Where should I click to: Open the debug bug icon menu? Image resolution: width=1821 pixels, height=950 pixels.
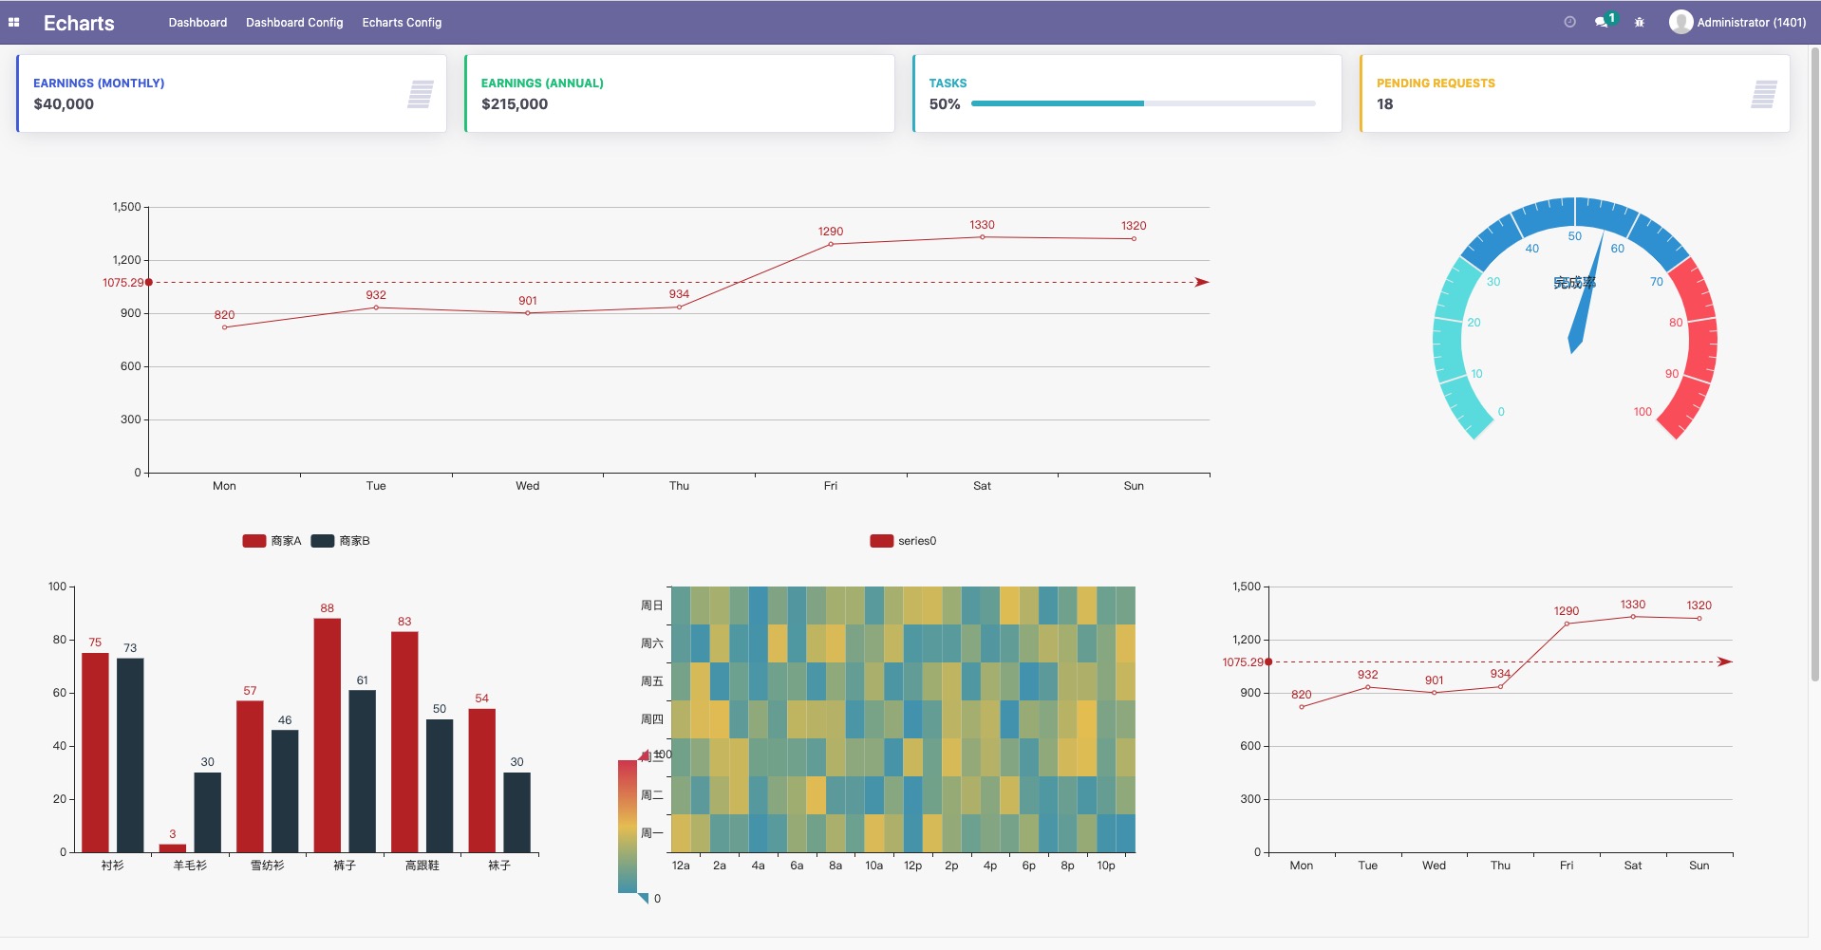click(x=1639, y=22)
